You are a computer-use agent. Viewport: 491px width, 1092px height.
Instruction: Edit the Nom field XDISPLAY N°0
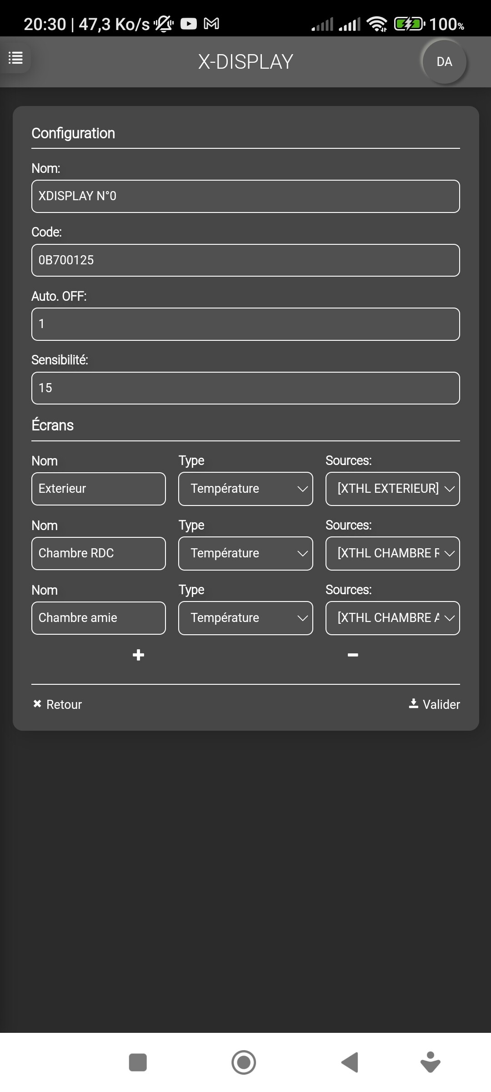pos(245,196)
